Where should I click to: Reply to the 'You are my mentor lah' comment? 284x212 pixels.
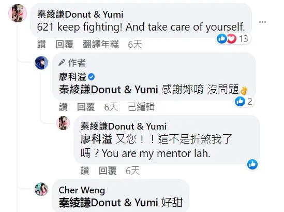tap(108, 171)
